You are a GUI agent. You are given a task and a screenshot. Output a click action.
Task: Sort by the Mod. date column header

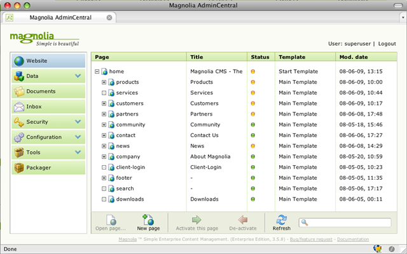(x=366, y=57)
